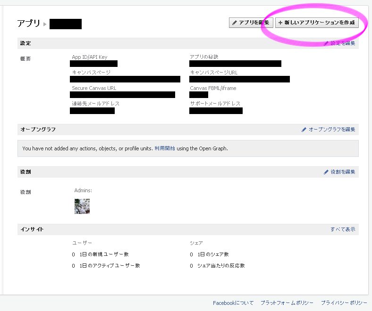Click the App ID/API Key label
Image resolution: width=372 pixels, height=311 pixels.
89,57
